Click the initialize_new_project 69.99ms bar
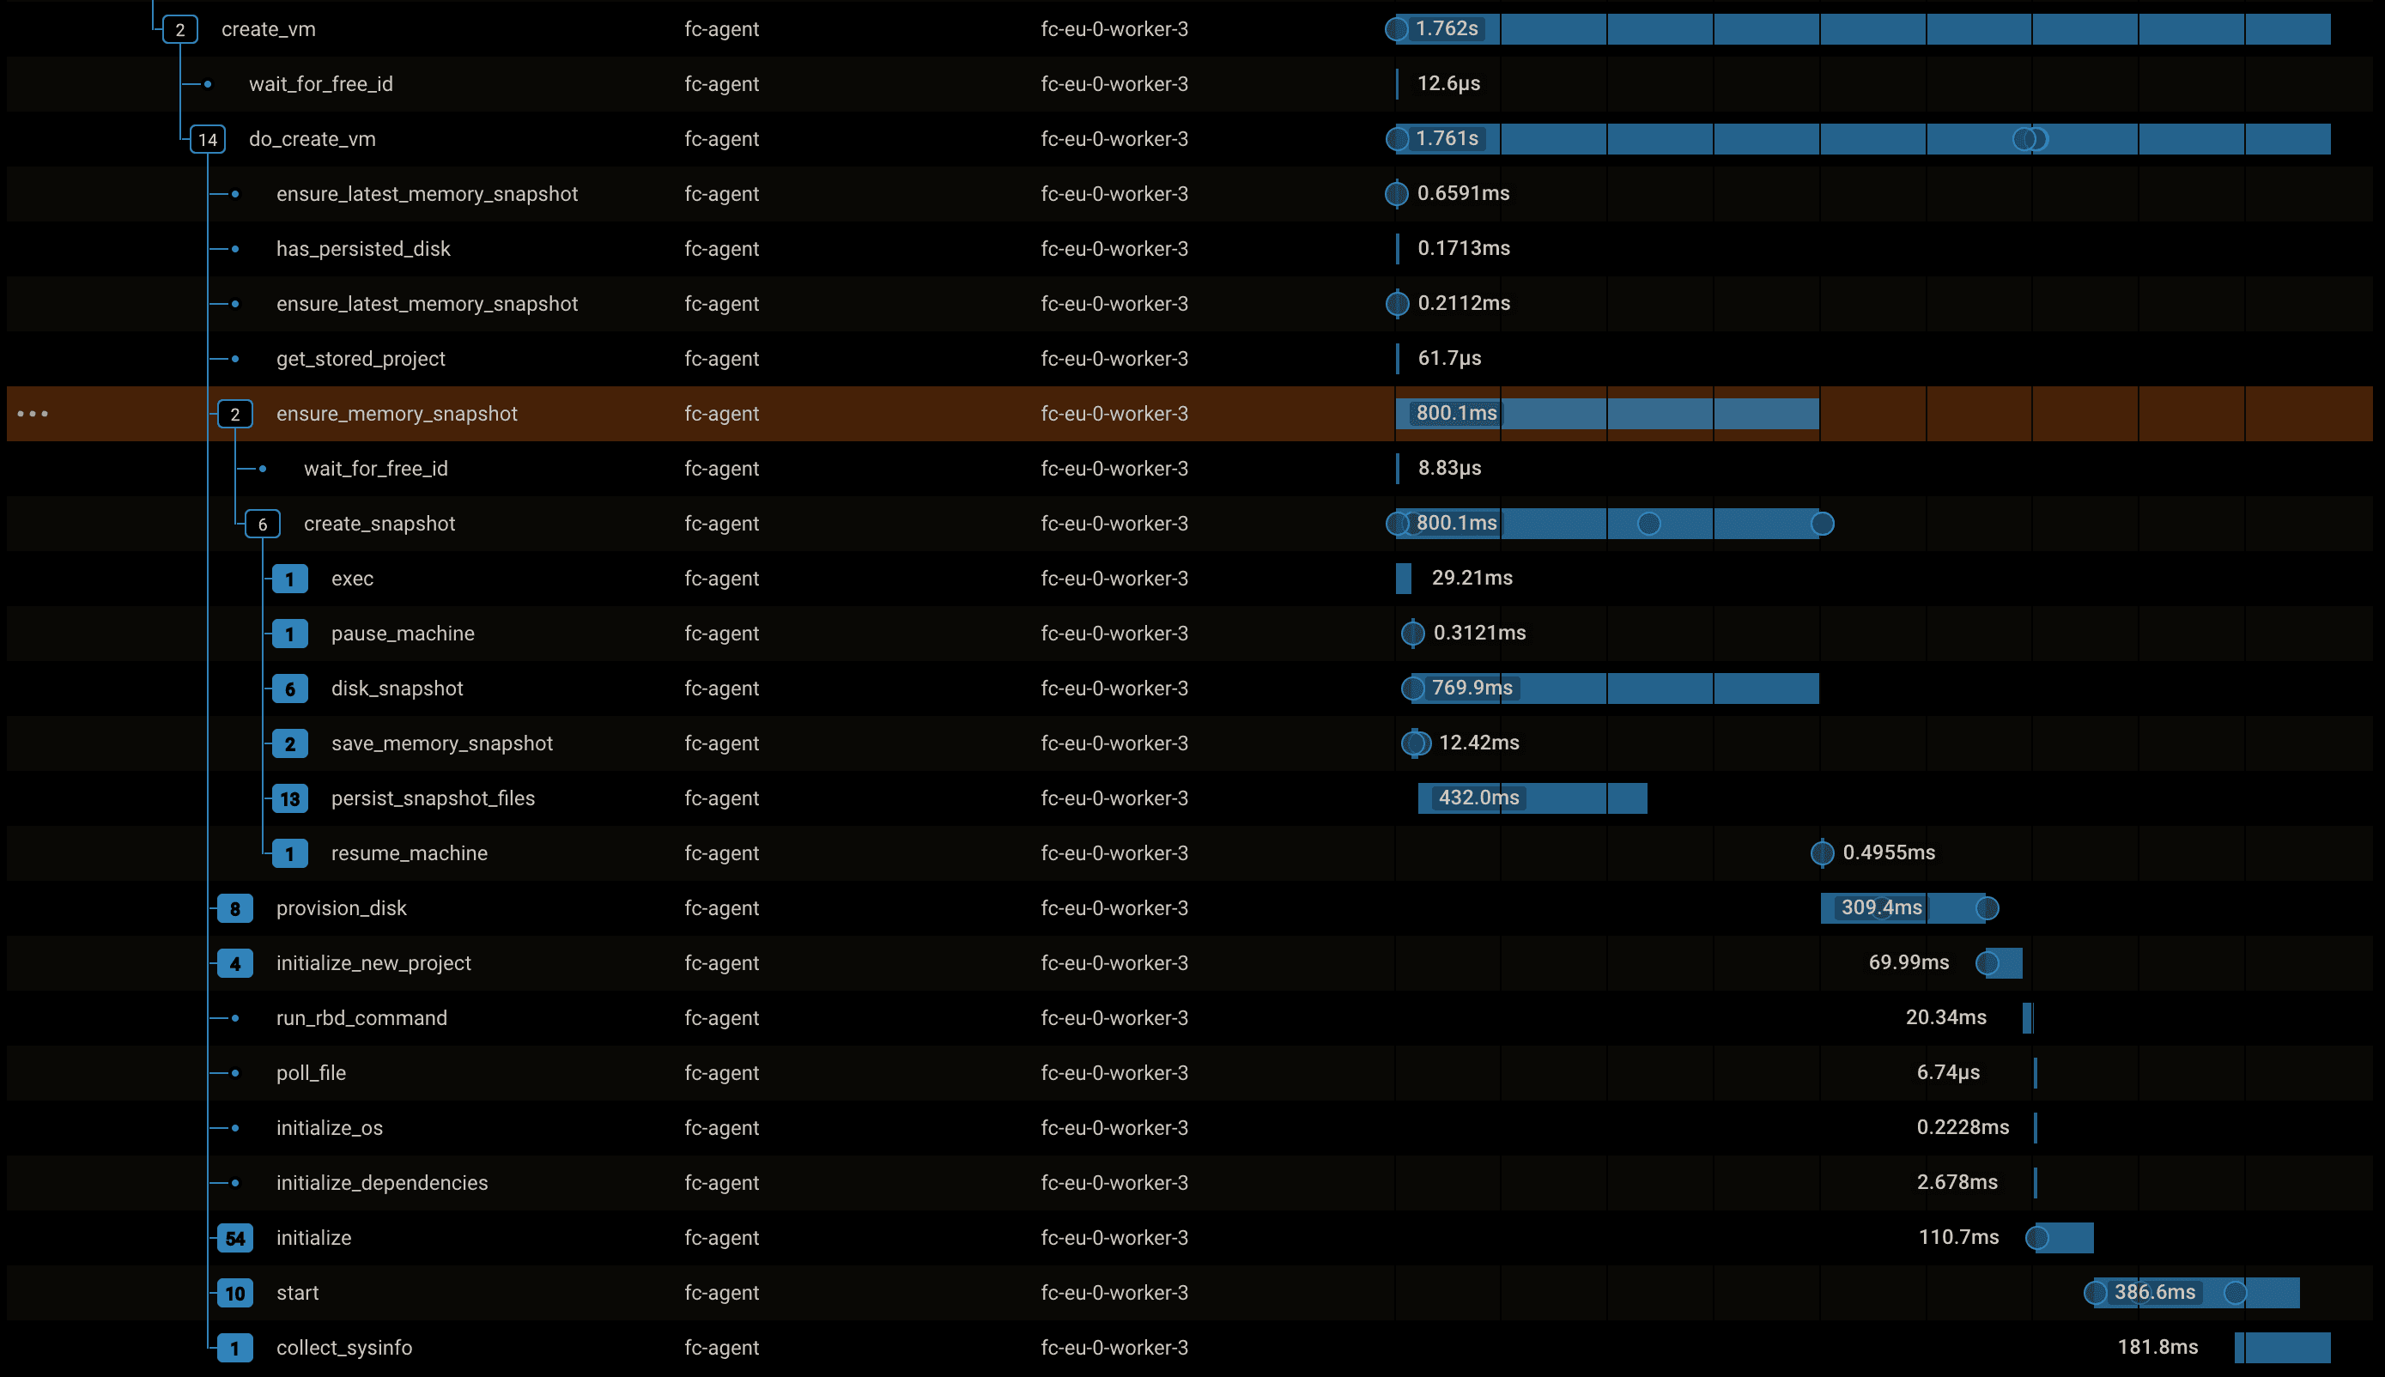 2004,962
